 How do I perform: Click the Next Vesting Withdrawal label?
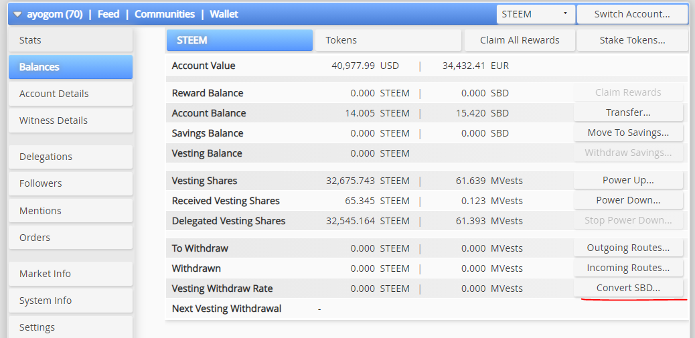point(226,309)
